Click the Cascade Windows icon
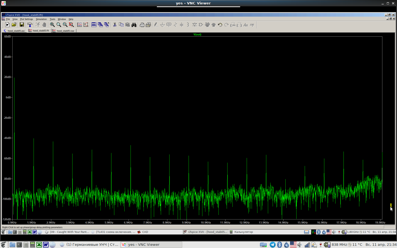 coord(100,25)
